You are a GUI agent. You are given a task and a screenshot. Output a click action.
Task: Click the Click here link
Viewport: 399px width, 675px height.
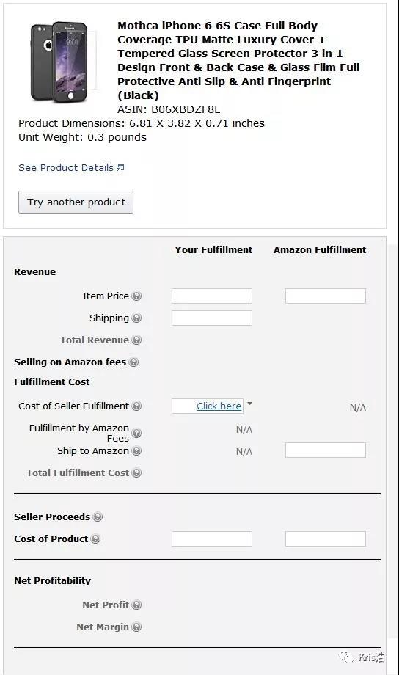click(219, 406)
